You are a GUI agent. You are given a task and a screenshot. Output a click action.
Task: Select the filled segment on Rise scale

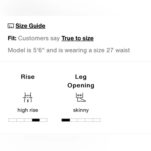pos(36,120)
